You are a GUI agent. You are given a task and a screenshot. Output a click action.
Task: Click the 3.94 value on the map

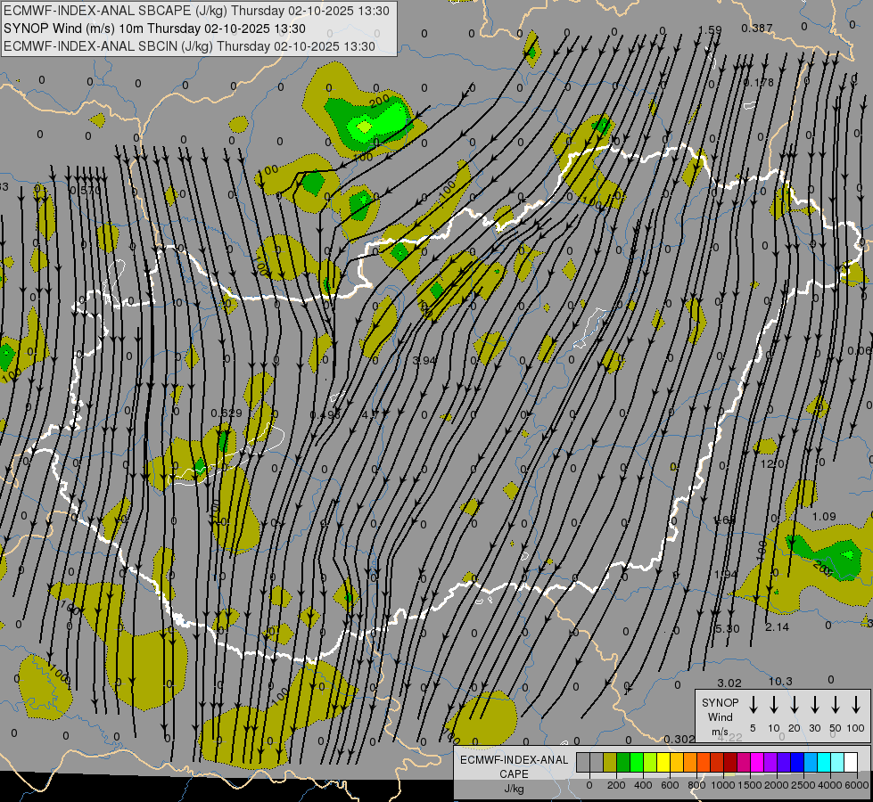tap(425, 361)
